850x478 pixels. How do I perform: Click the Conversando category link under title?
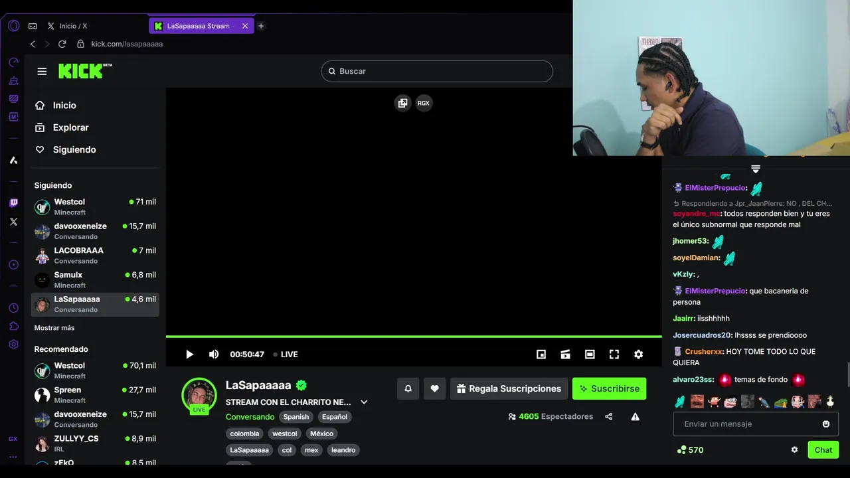pos(250,417)
